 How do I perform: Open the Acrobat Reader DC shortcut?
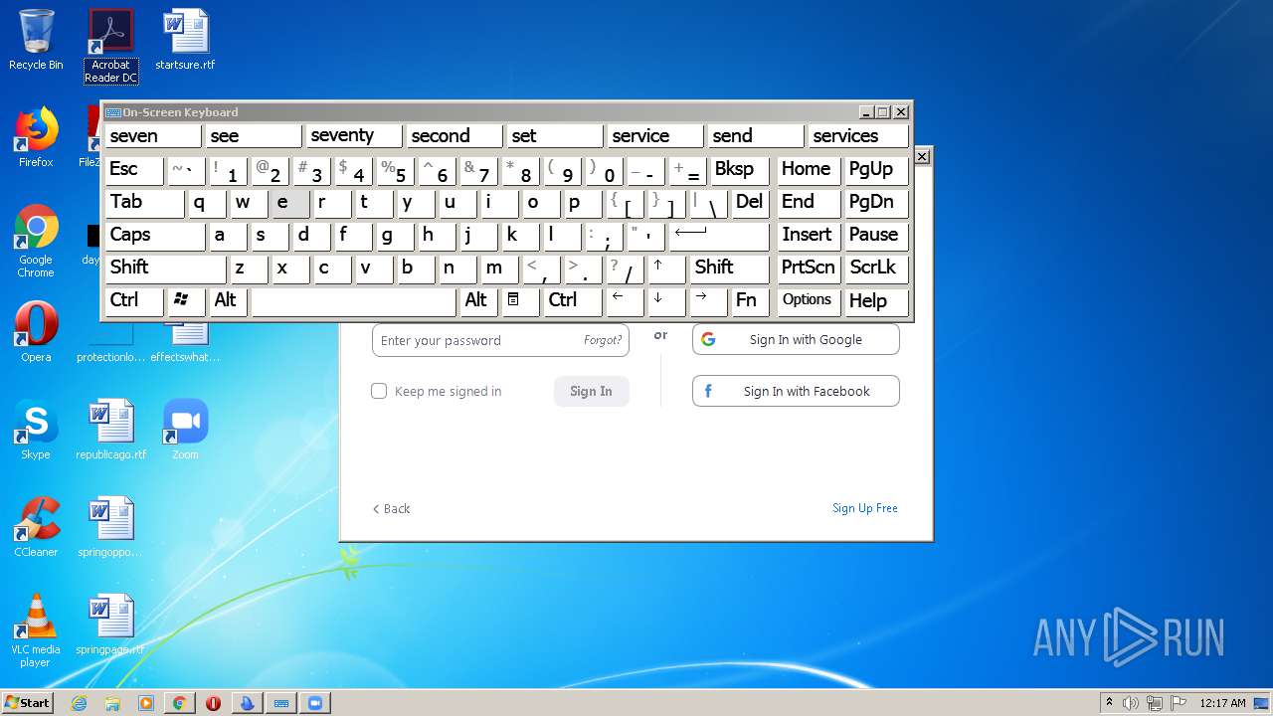tap(110, 46)
